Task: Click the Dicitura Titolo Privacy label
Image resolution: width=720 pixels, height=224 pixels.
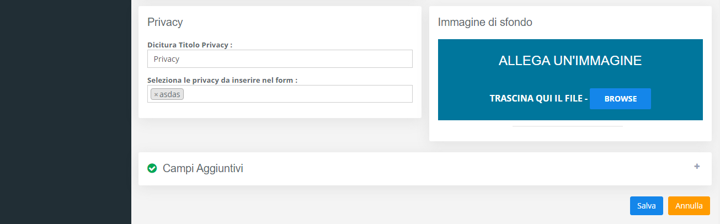Action: 190,45
